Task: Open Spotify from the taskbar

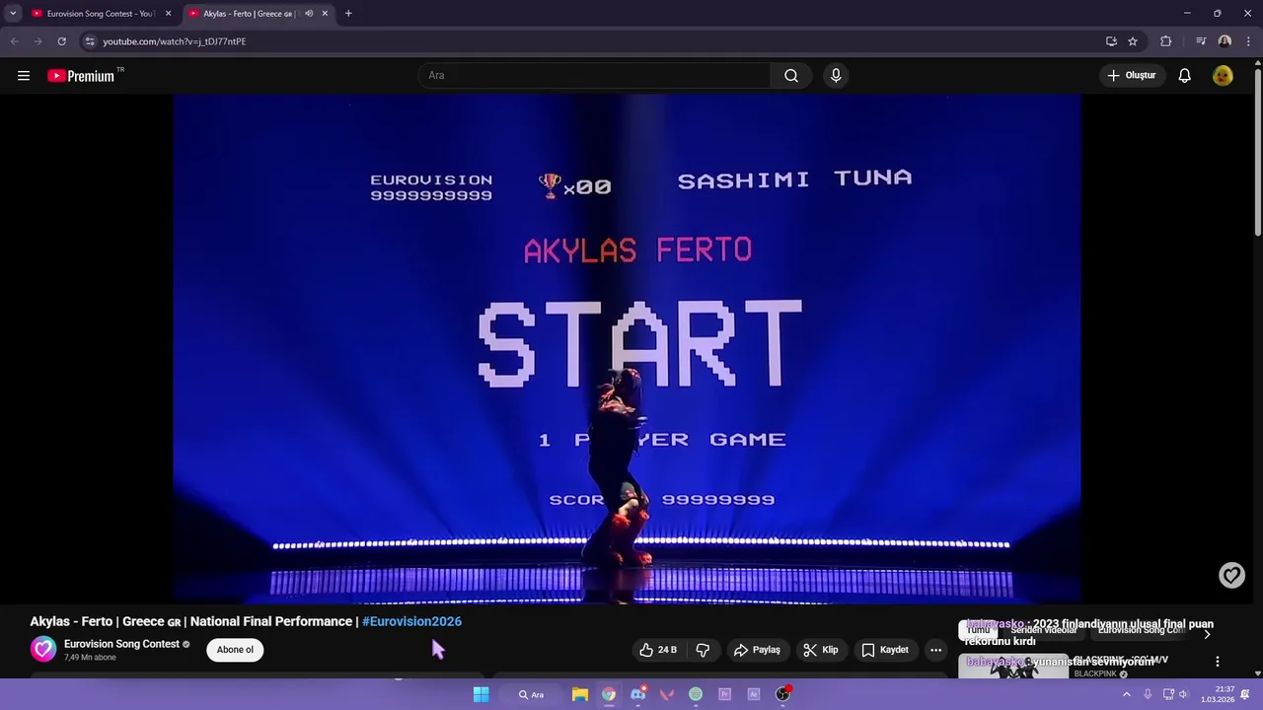Action: (696, 694)
